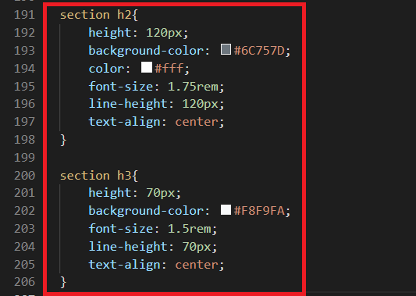Open the #F8F9FA color swatch picker
The width and height of the screenshot is (416, 296).
(x=226, y=210)
